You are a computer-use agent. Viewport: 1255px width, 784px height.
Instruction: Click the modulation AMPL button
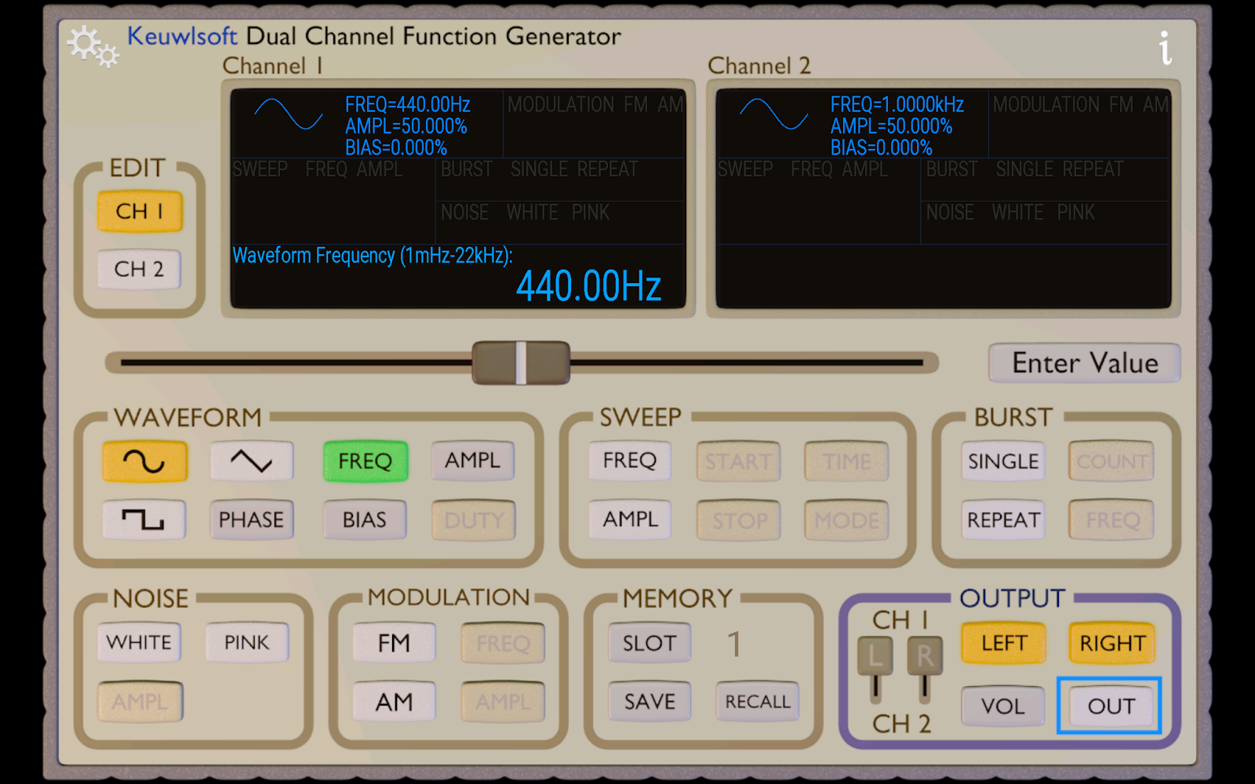[503, 702]
